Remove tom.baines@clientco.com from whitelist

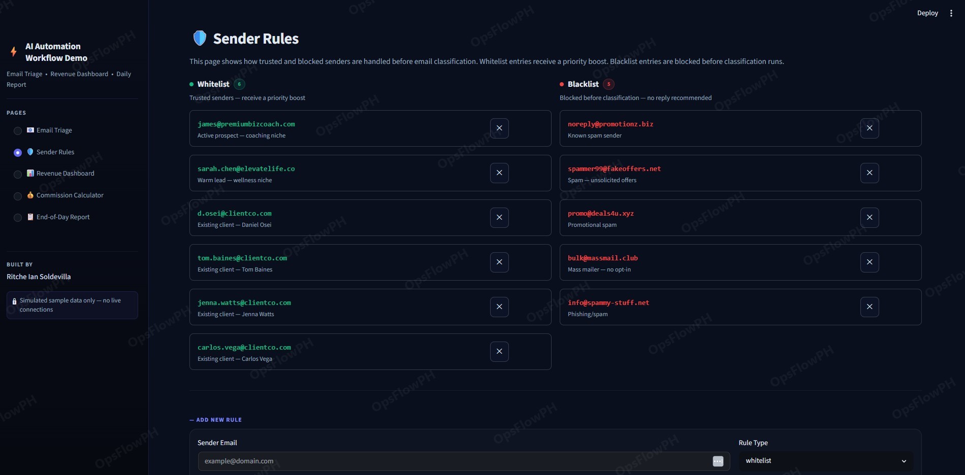tap(499, 262)
